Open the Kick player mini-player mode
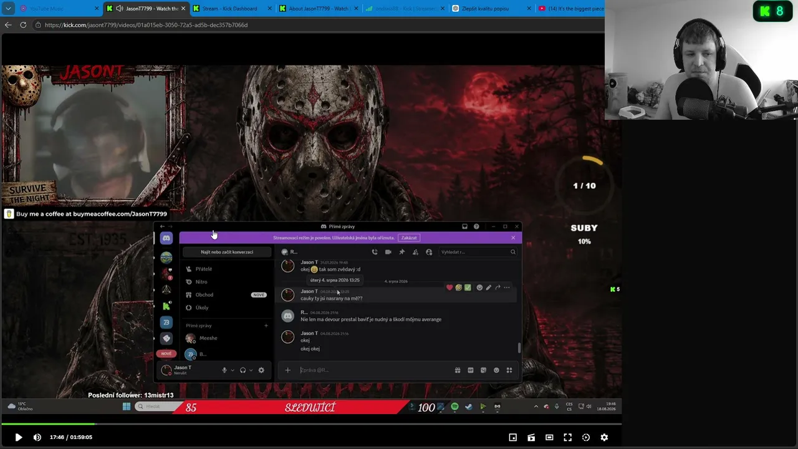Image resolution: width=798 pixels, height=449 pixels. (x=512, y=437)
